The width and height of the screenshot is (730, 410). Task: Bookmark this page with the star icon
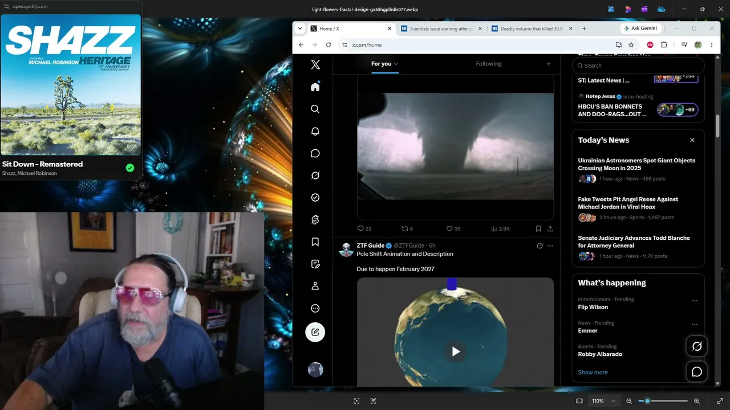(631, 45)
